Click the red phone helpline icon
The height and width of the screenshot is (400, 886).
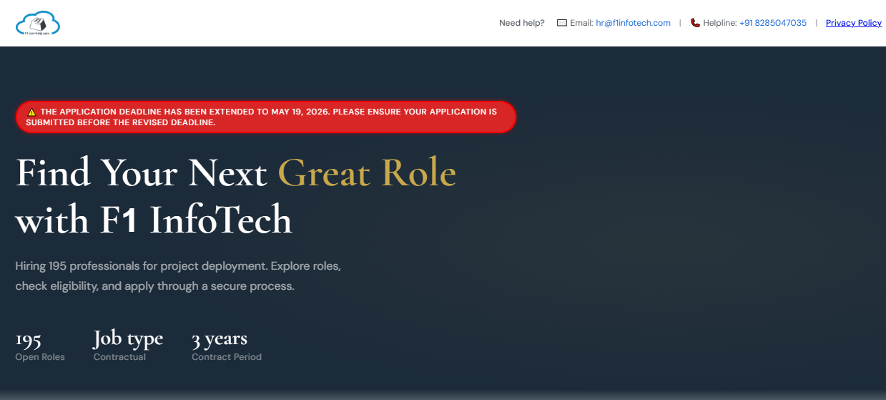click(x=695, y=23)
